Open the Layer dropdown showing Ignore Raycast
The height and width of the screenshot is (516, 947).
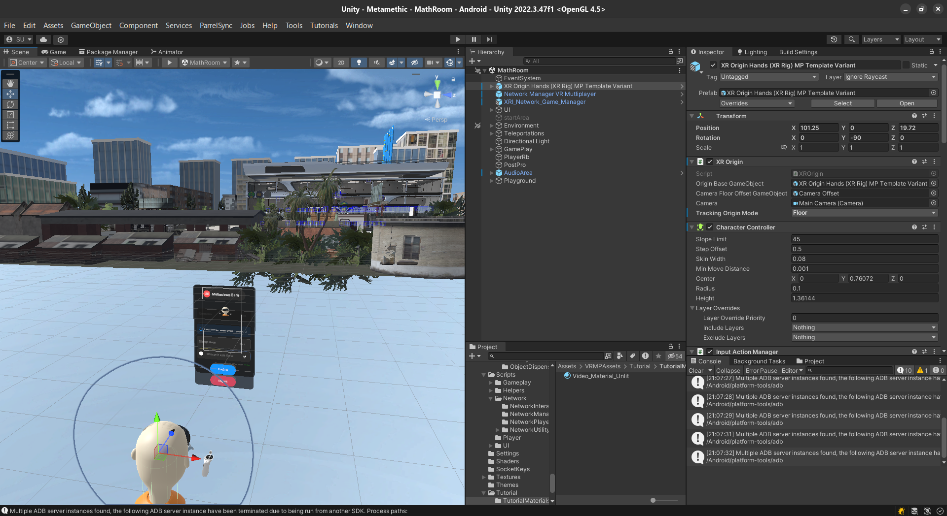pyautogui.click(x=890, y=77)
